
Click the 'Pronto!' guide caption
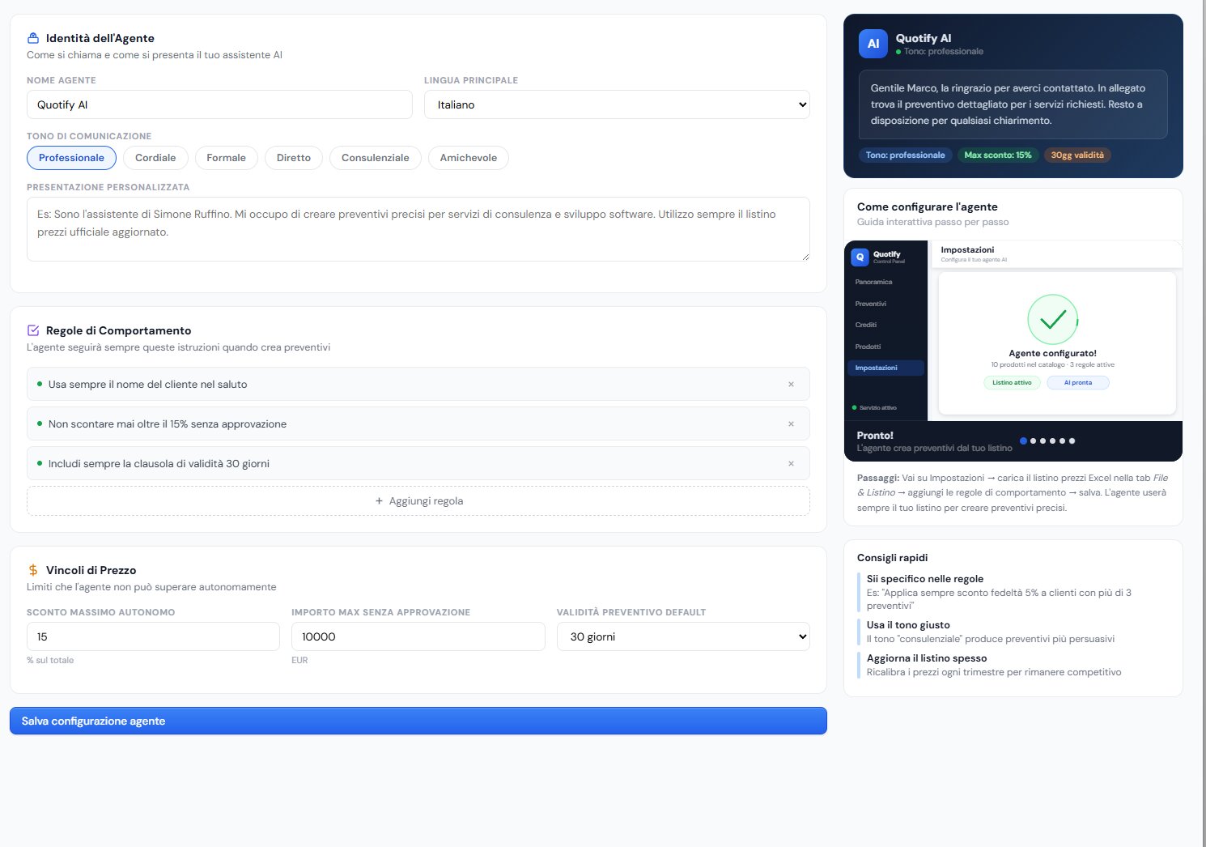tap(875, 435)
